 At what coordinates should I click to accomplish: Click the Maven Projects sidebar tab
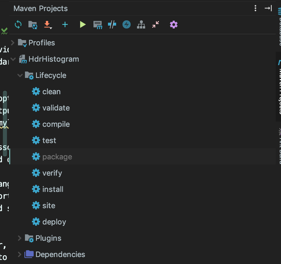[x=279, y=87]
